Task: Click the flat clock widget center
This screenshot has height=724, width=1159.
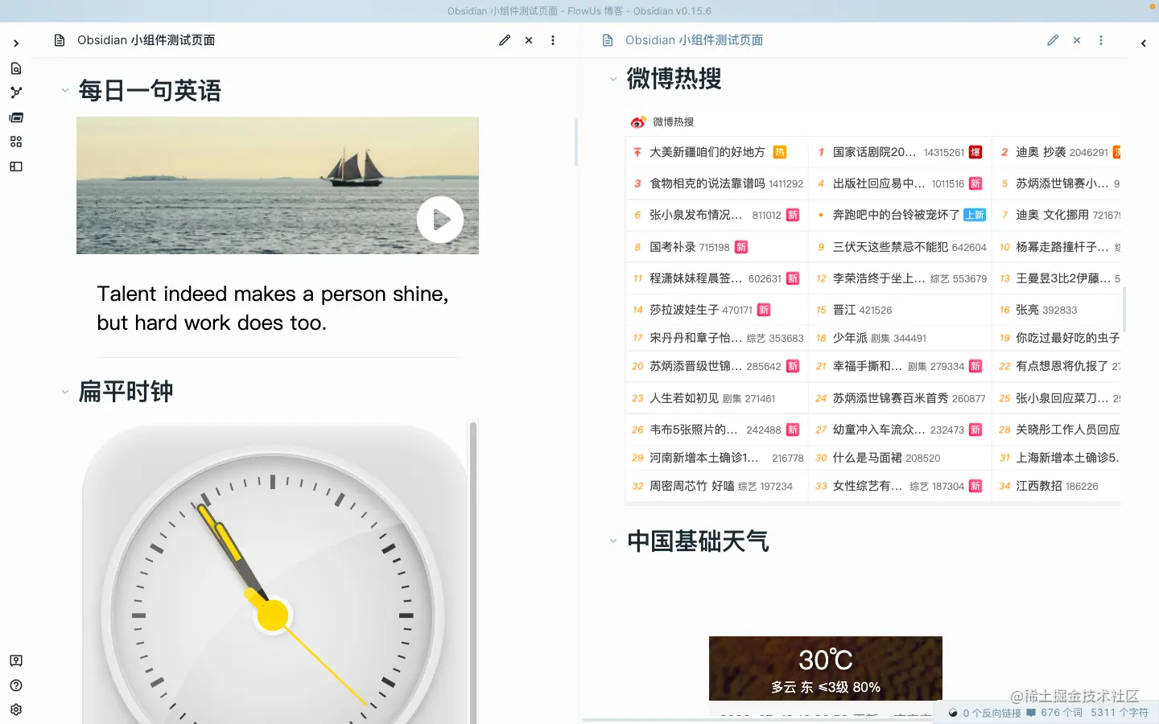Action: coord(273,615)
